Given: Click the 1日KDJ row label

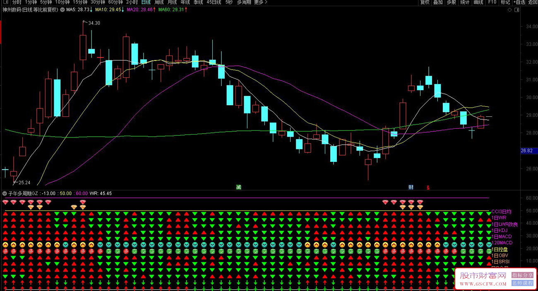Looking at the screenshot, I should pyautogui.click(x=500, y=231).
